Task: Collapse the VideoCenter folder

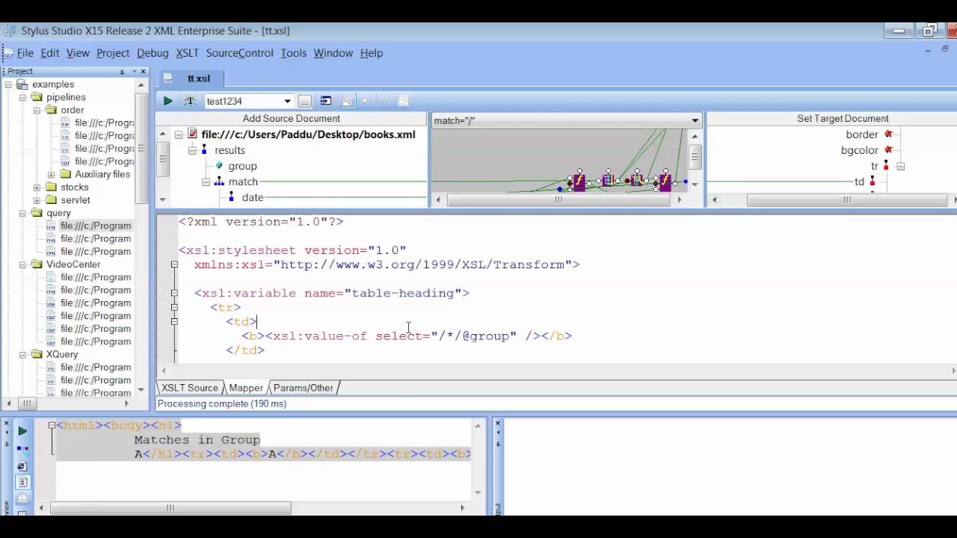Action: click(22, 265)
